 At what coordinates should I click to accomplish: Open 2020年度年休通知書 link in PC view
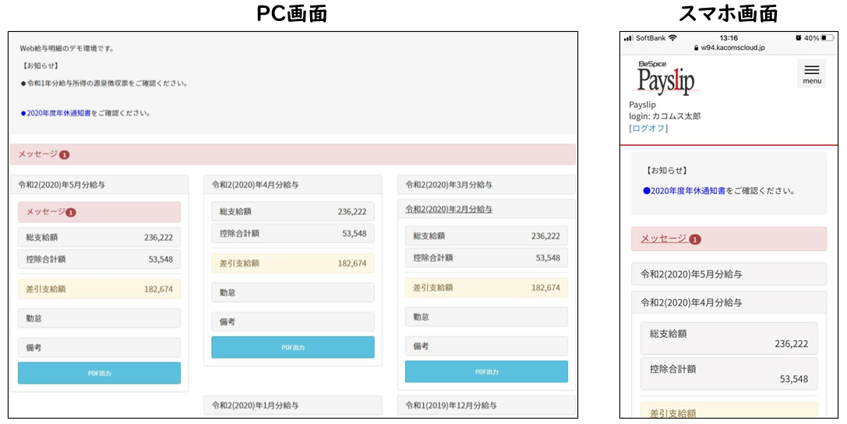click(x=58, y=113)
